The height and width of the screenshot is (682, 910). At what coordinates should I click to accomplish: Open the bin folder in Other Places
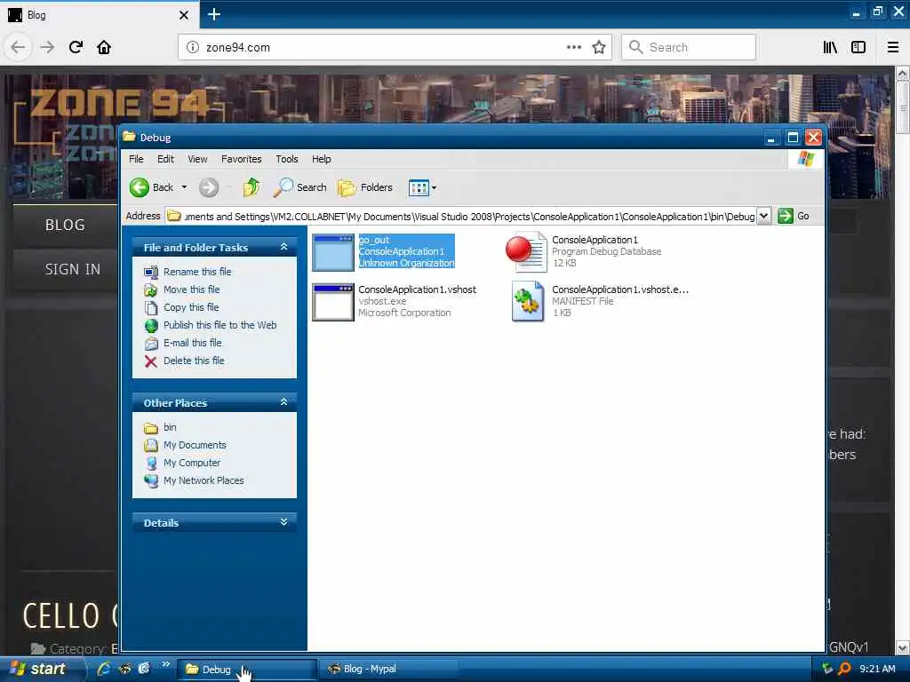(170, 427)
